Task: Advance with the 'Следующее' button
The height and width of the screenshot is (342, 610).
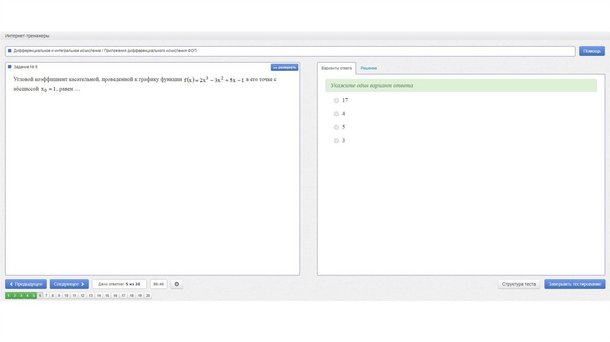Action: click(x=69, y=284)
